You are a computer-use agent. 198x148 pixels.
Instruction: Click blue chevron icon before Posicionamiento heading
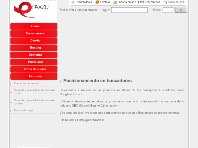61,81
